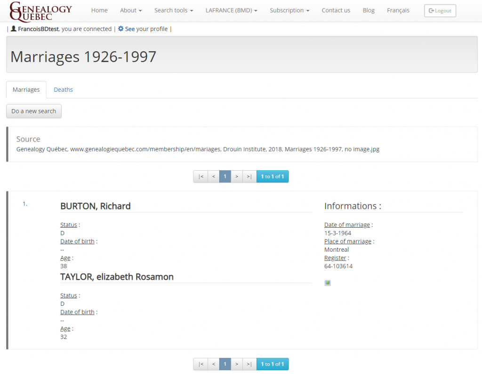482x374 pixels.
Task: Select place value Montreal
Action: tap(337, 249)
